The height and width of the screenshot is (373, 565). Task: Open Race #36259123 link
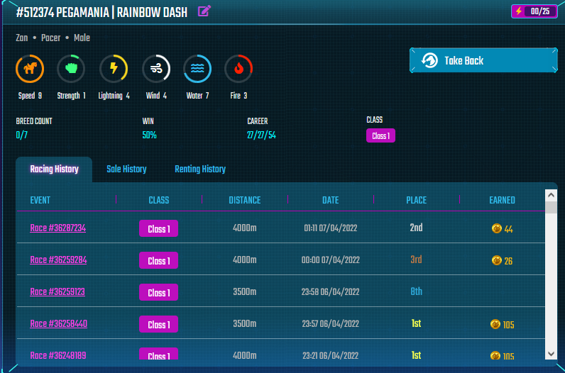tap(57, 291)
